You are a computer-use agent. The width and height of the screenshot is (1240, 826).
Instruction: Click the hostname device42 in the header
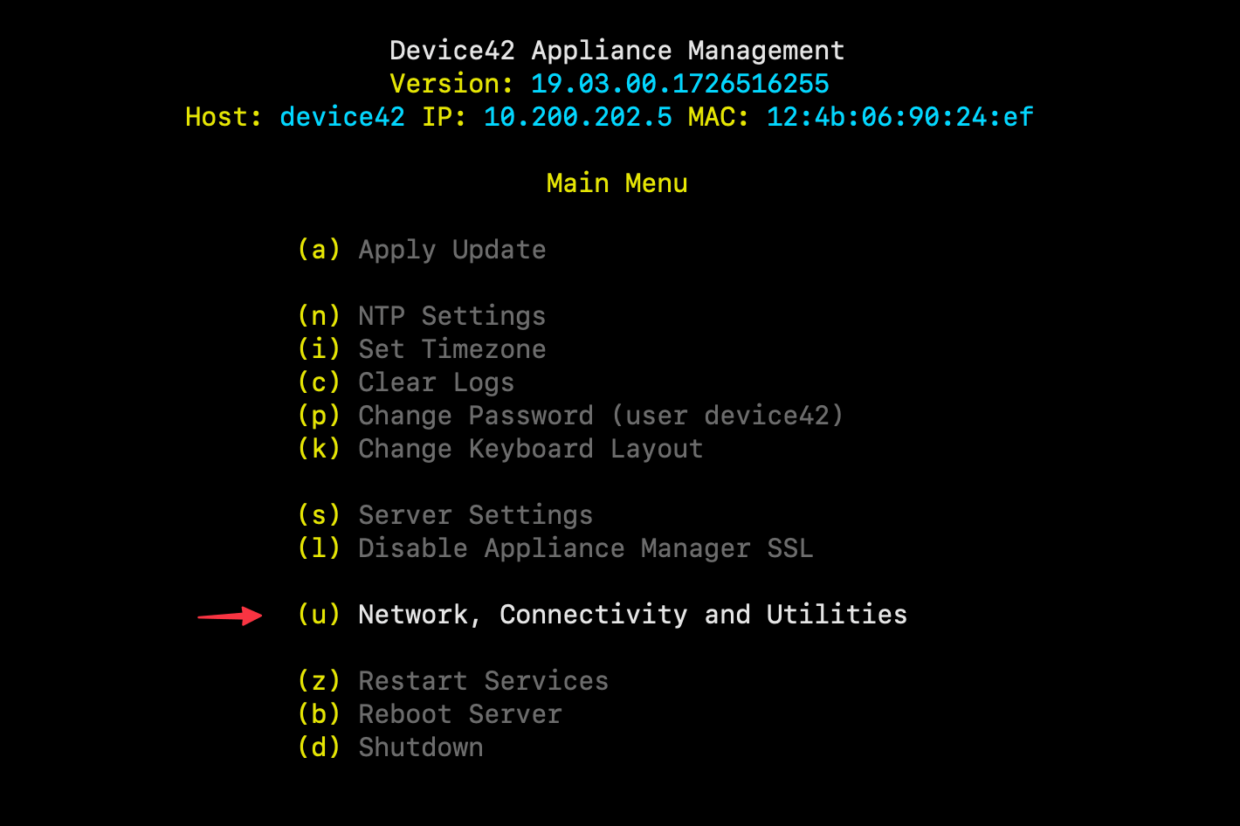coord(341,116)
